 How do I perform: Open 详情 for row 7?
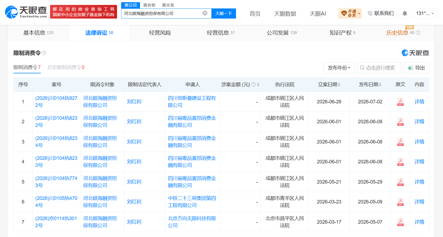tap(419, 222)
